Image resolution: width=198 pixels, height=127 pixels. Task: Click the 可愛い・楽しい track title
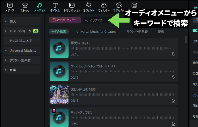[x=80, y=43]
